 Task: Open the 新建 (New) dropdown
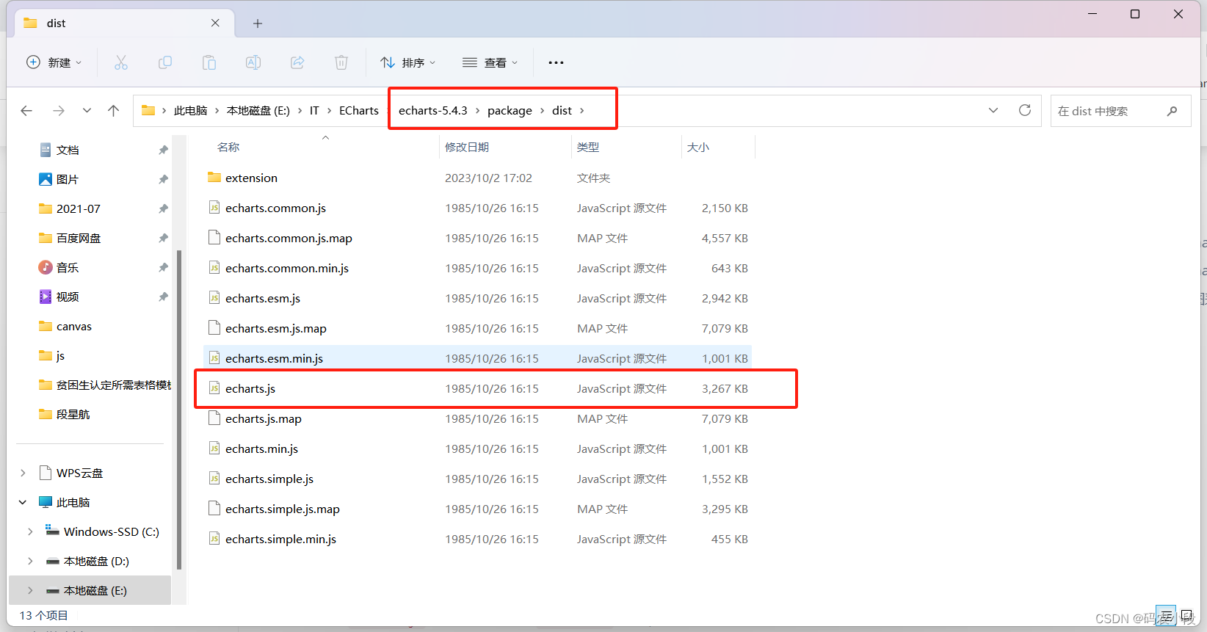point(54,62)
